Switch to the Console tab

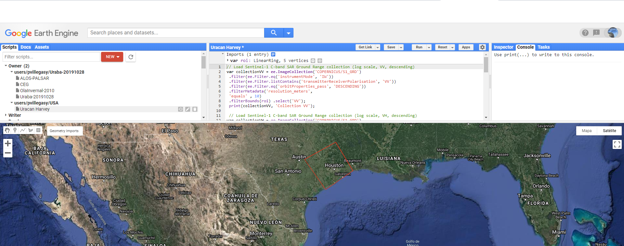tap(525, 47)
